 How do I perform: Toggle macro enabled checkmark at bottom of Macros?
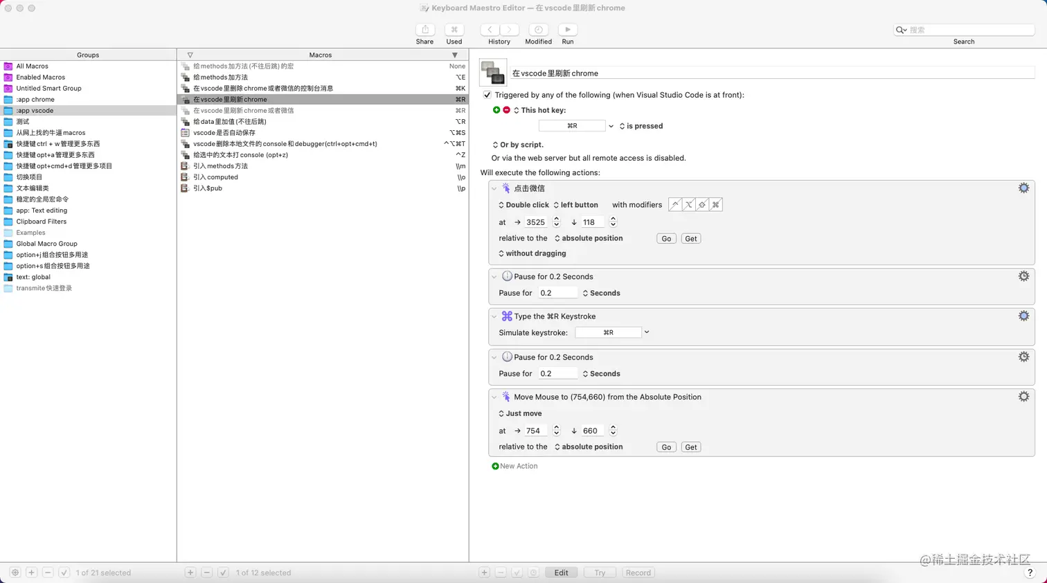[223, 573]
